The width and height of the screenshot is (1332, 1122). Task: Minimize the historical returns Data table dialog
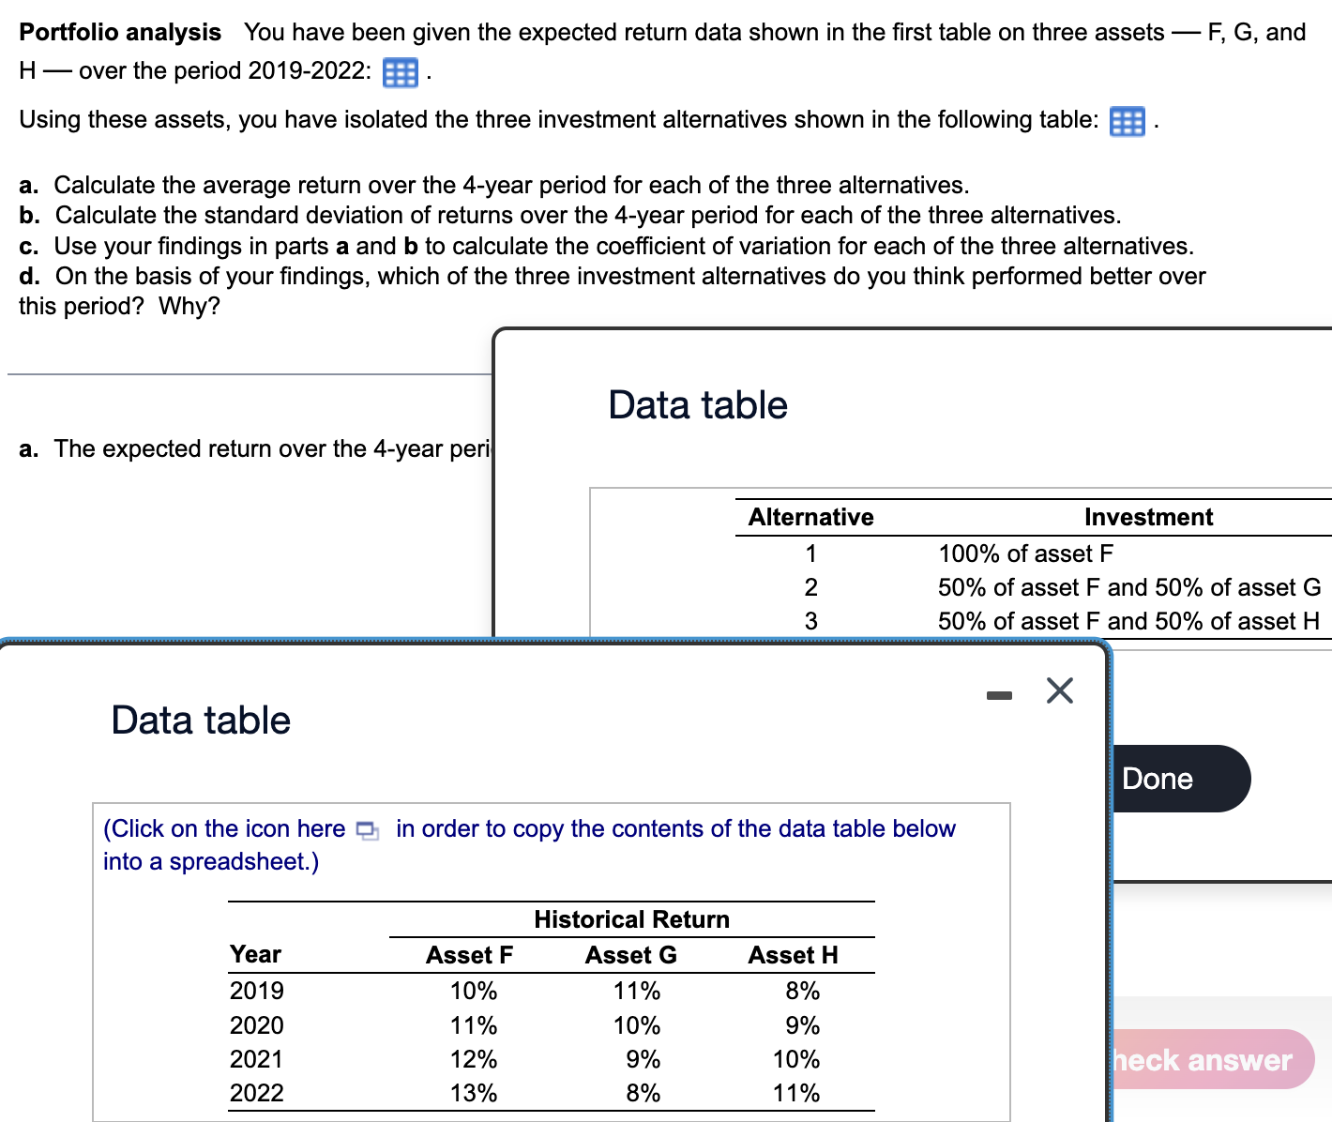click(x=999, y=692)
